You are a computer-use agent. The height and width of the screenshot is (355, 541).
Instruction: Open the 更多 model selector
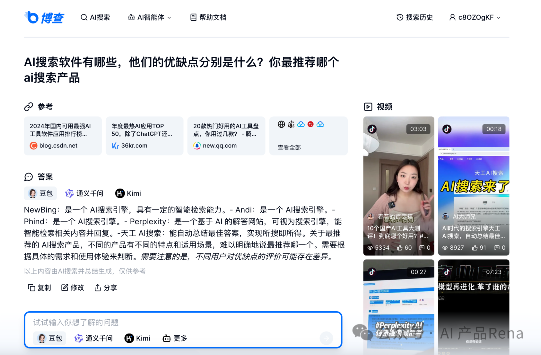point(174,338)
